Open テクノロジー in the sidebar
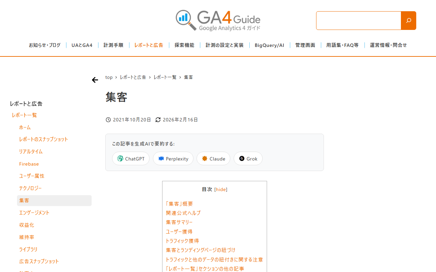The height and width of the screenshot is (272, 436). (x=30, y=188)
